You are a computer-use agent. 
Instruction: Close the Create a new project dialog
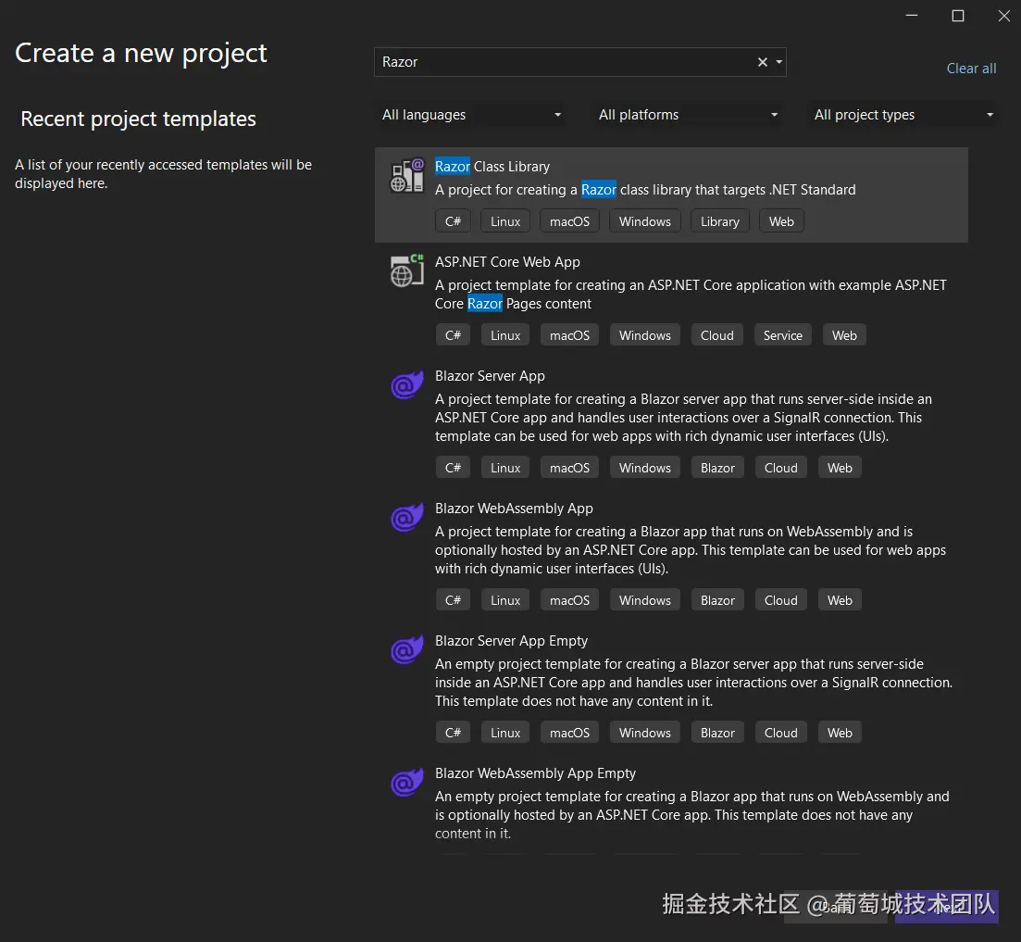tap(1004, 16)
